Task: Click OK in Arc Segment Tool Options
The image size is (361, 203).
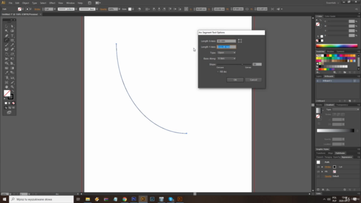Action: [235, 80]
